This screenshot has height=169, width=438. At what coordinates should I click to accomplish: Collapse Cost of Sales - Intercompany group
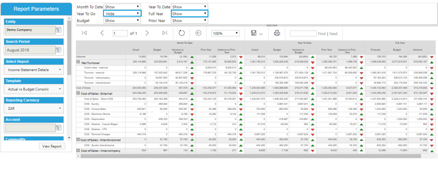click(78, 151)
